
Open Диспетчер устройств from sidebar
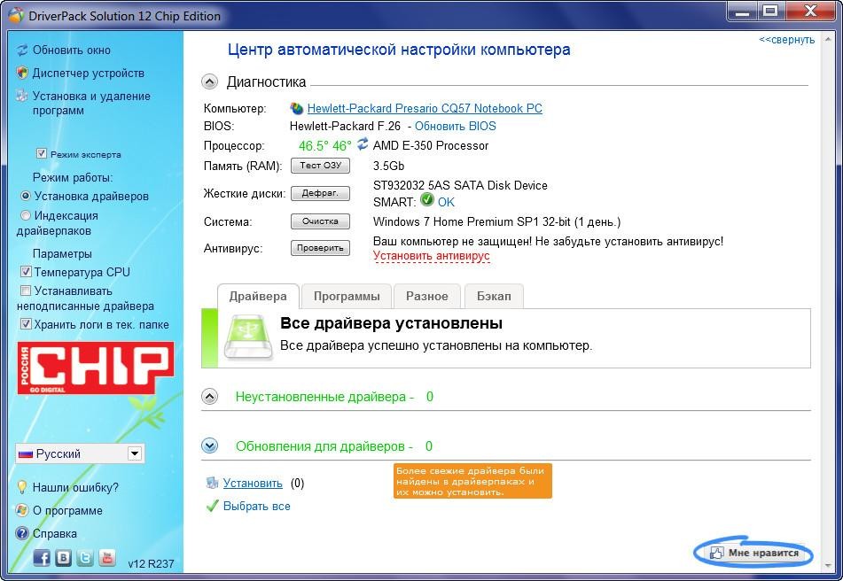click(88, 73)
